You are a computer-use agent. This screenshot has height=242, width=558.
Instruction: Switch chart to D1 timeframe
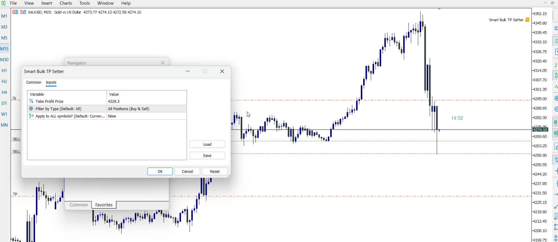(x=4, y=103)
